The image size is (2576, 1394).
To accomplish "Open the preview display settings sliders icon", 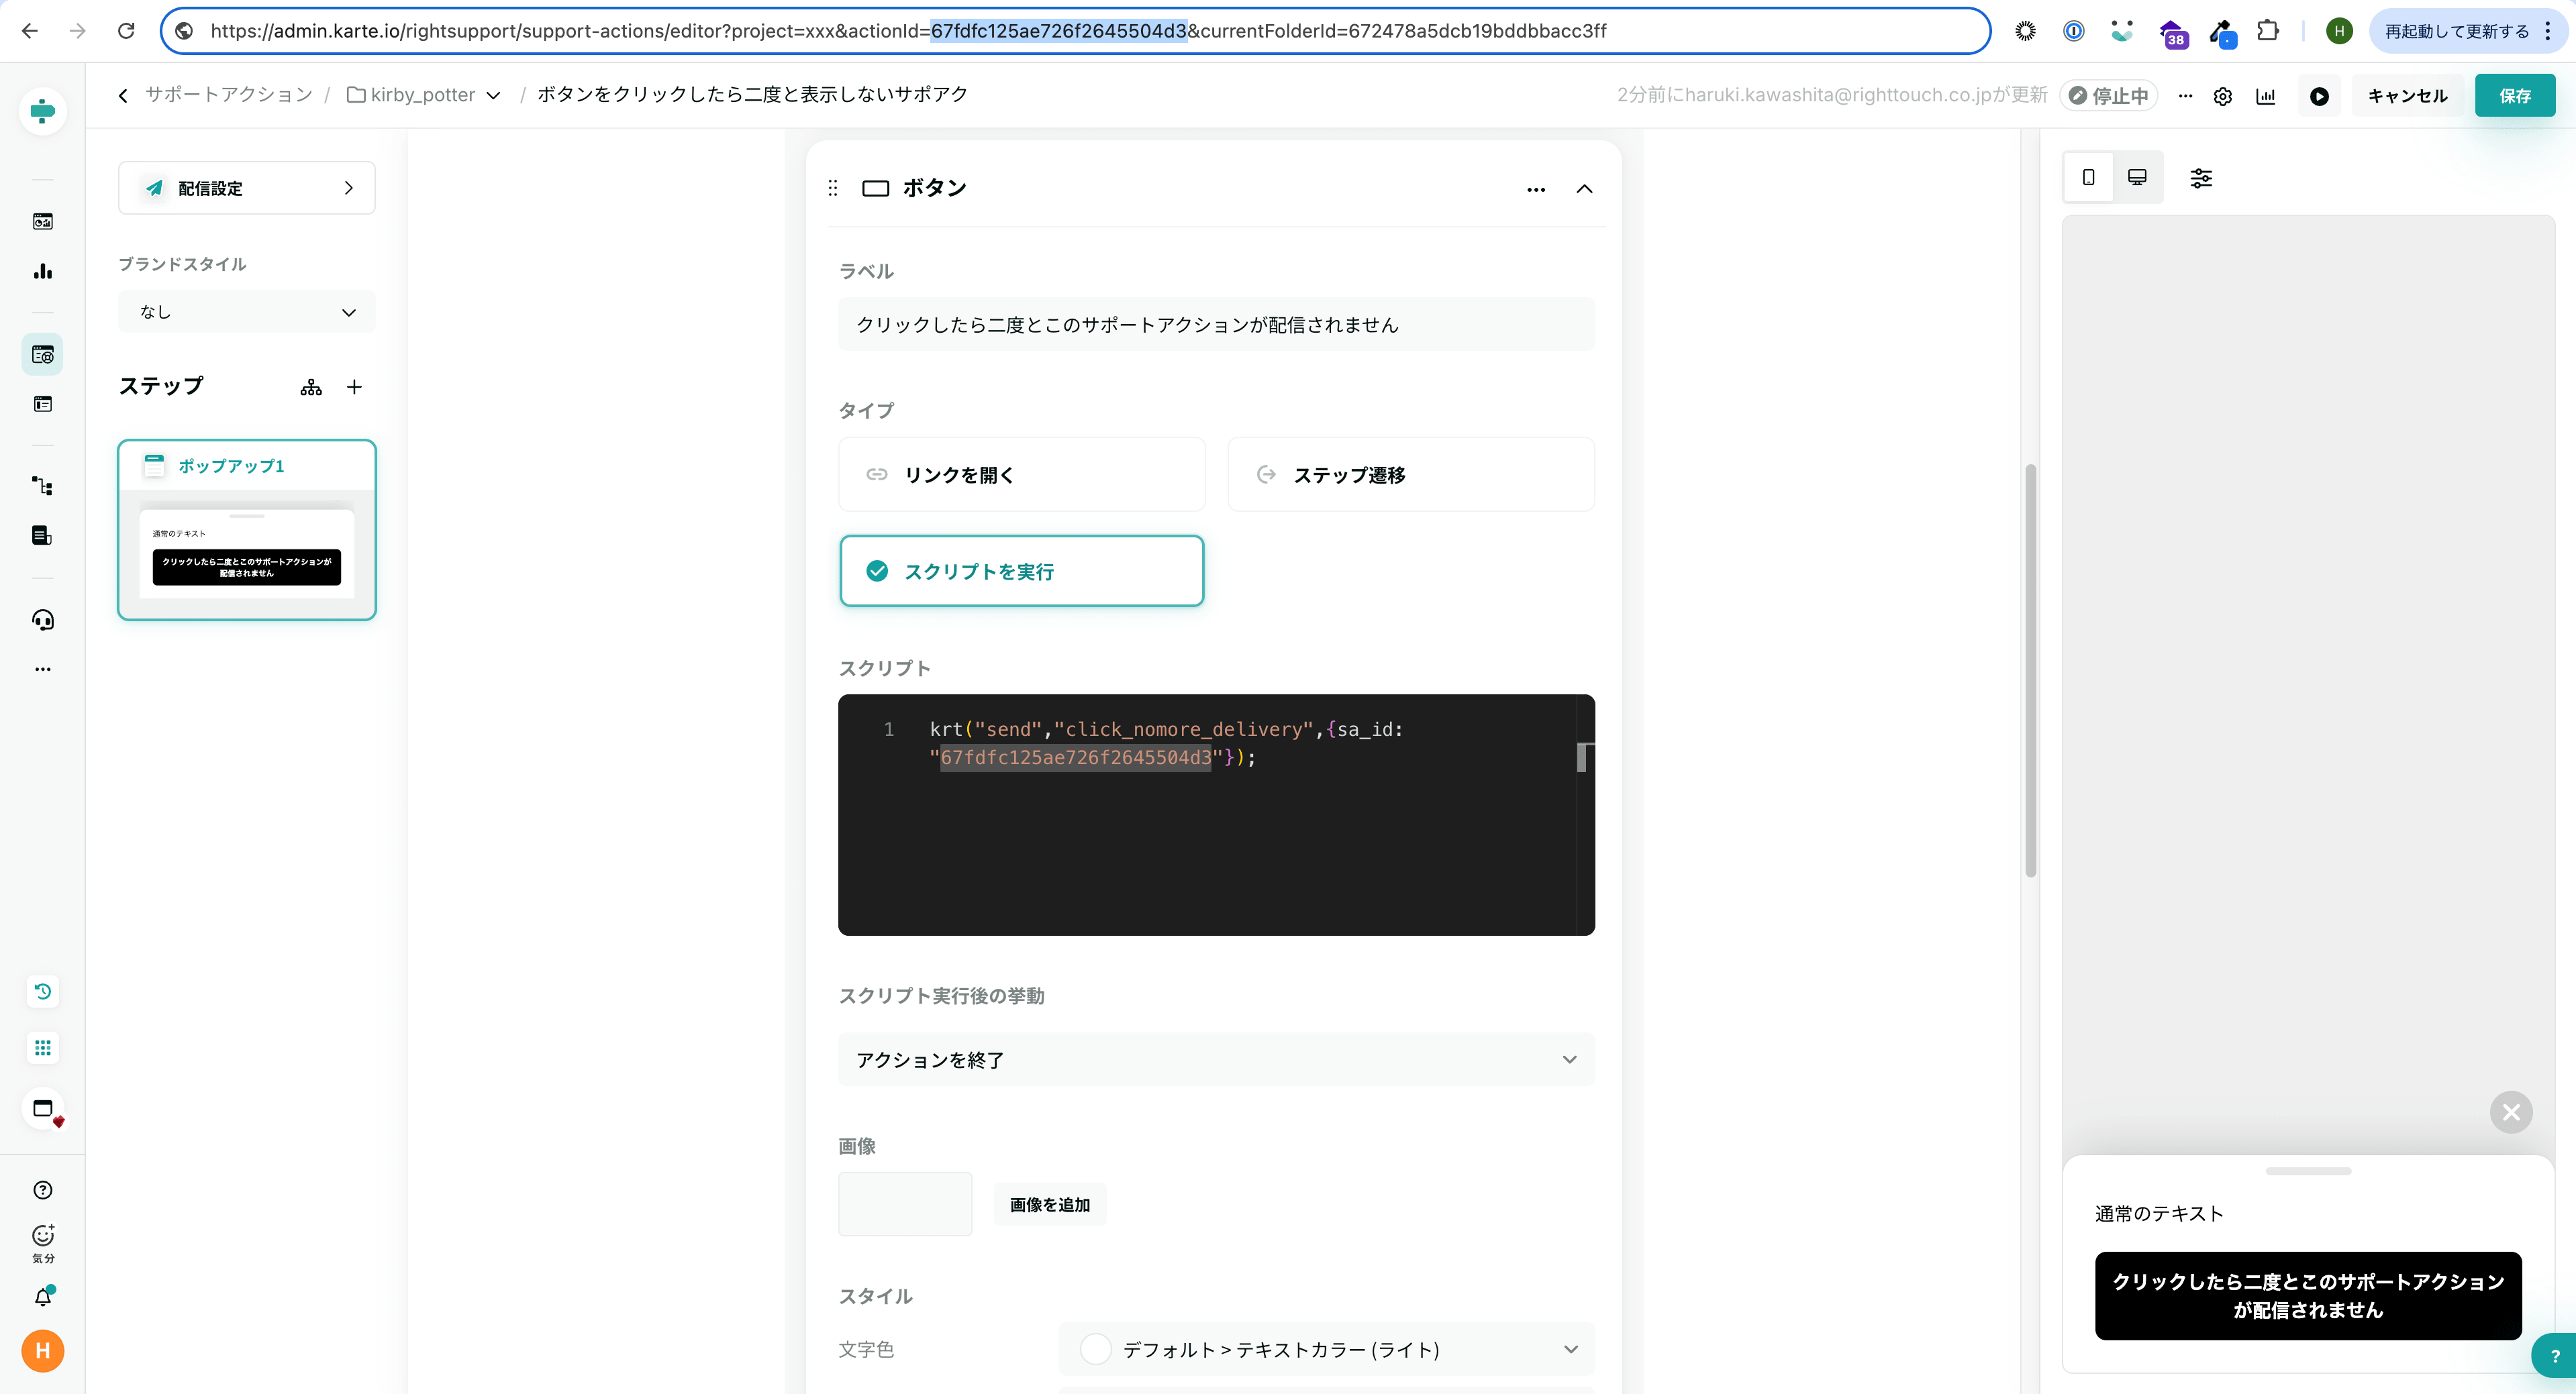I will pyautogui.click(x=2201, y=178).
